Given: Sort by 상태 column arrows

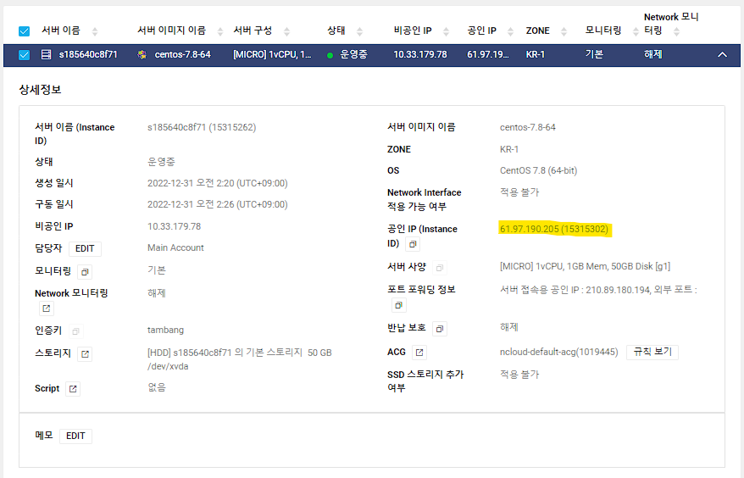Looking at the screenshot, I should click(359, 31).
